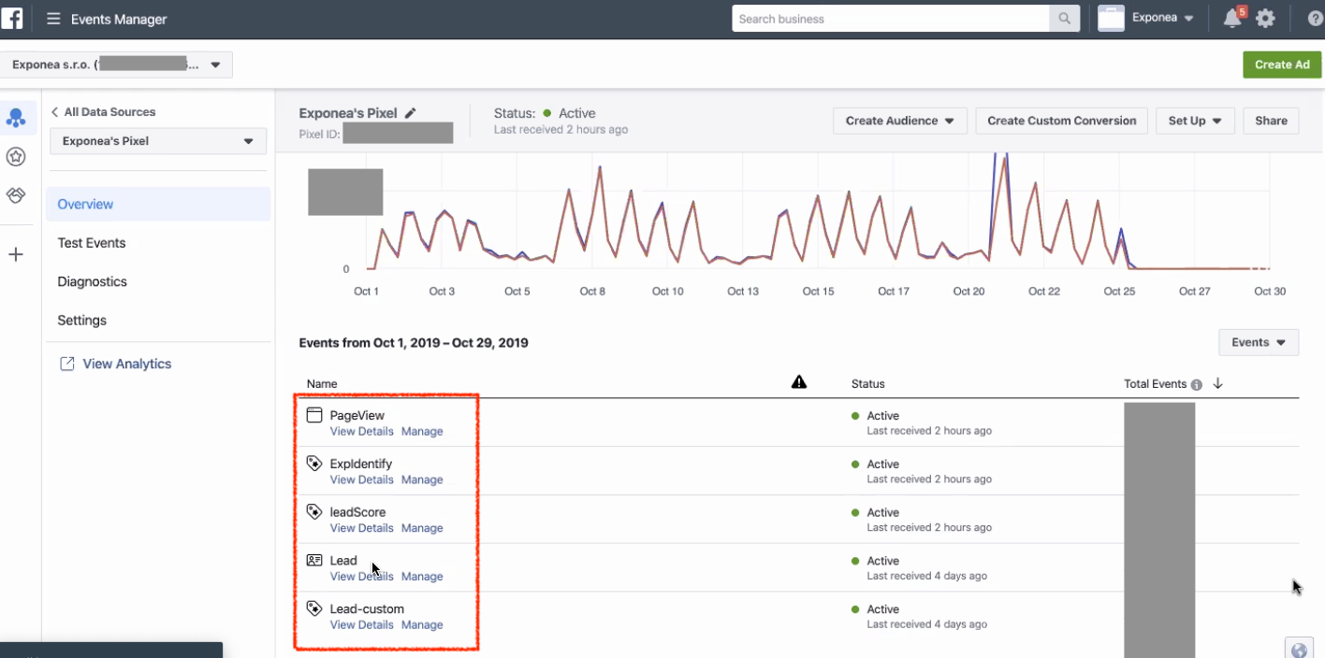Manage the Lead-custom event
The image size is (1325, 658).
422,625
